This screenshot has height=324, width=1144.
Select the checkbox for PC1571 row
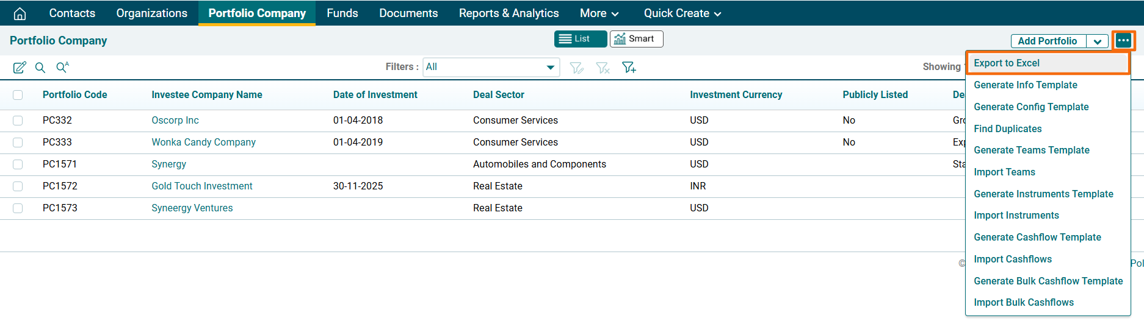(18, 164)
